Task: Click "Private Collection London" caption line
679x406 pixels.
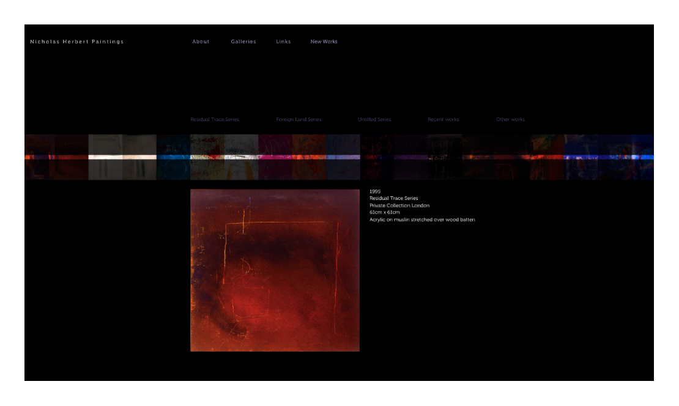Action: 399,205
